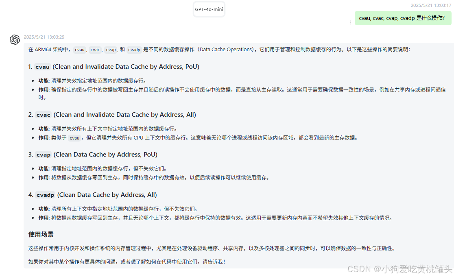Screen dimensions: 454x277
Task: Select the user timestamp 2025/5/21 13:03:17
Action: click(x=432, y=5)
